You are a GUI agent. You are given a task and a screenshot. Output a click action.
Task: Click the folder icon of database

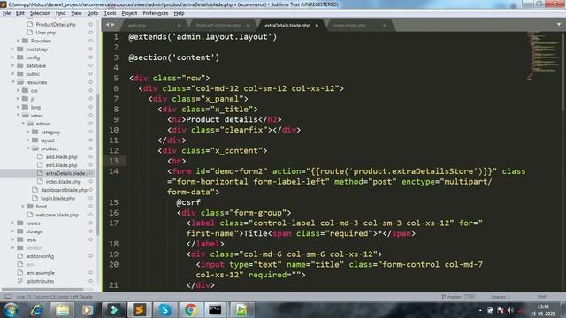pos(20,65)
